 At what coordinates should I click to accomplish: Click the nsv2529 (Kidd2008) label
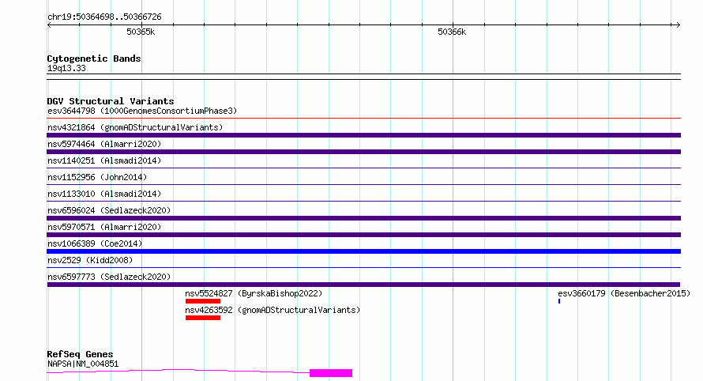[90, 260]
